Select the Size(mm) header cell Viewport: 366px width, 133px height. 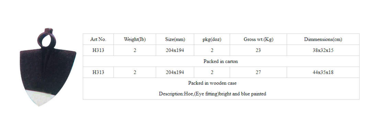coord(175,39)
